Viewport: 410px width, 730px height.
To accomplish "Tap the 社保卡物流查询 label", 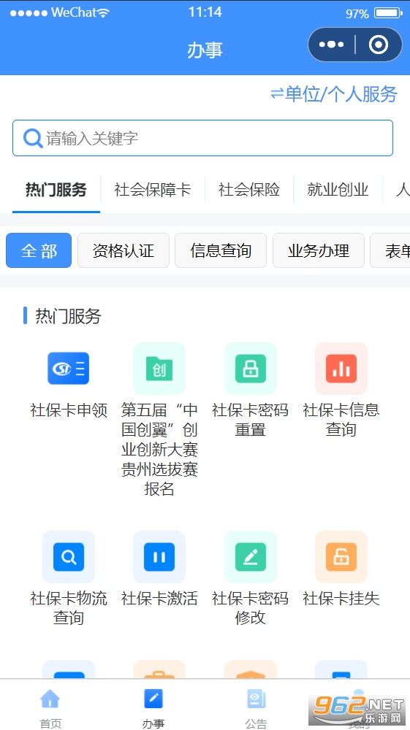I will pyautogui.click(x=69, y=608).
